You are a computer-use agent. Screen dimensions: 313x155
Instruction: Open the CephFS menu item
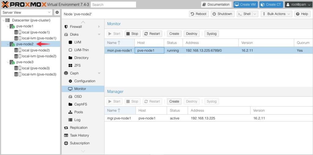click(x=83, y=104)
